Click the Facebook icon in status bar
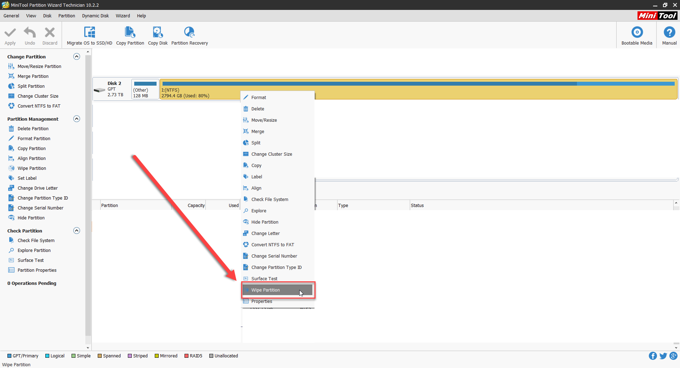Image resolution: width=680 pixels, height=368 pixels. click(652, 356)
